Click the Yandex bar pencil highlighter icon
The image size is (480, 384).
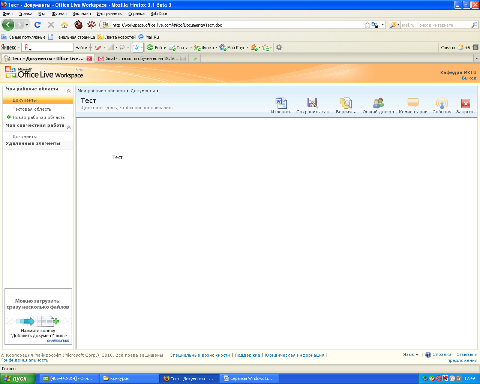tap(98, 47)
